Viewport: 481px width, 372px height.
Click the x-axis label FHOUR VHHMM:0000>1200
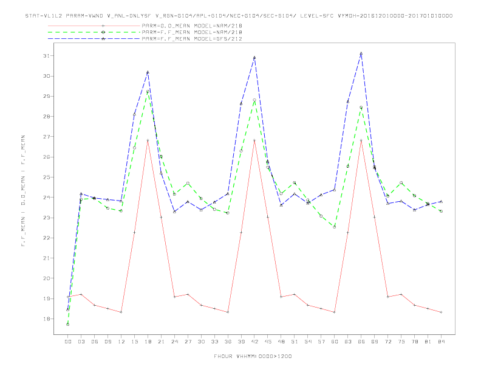coord(253,356)
